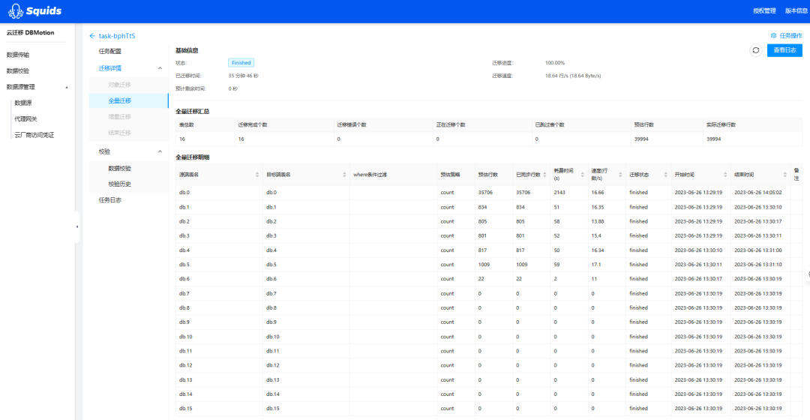This screenshot has width=810, height=420.
Task: Click the task-bphTtS title link
Action: click(117, 36)
